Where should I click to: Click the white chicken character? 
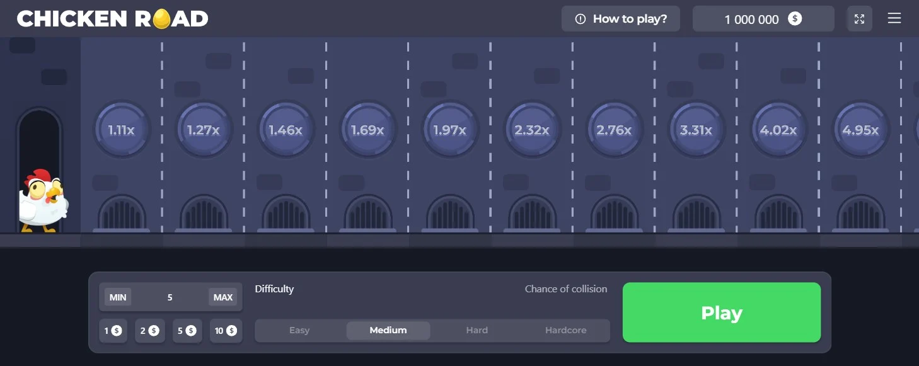pyautogui.click(x=42, y=202)
